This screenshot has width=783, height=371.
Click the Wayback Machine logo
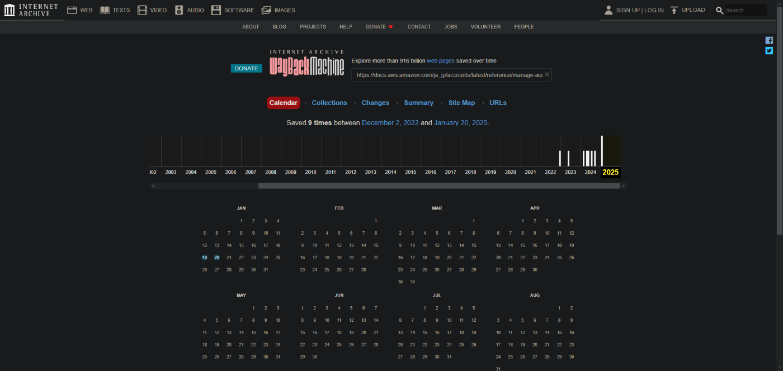pos(307,63)
